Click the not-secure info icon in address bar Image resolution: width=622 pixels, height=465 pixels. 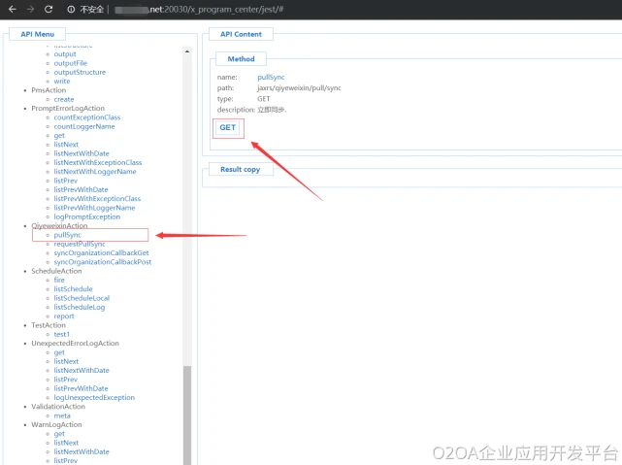(x=71, y=9)
